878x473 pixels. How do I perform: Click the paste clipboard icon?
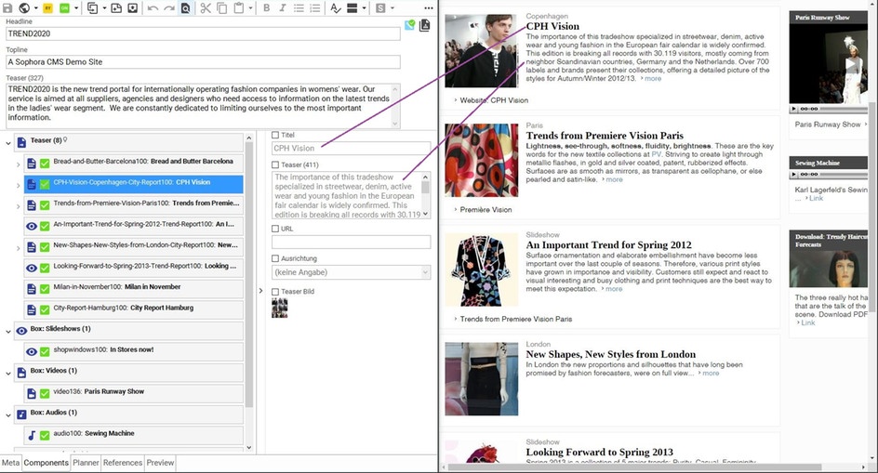(238, 7)
